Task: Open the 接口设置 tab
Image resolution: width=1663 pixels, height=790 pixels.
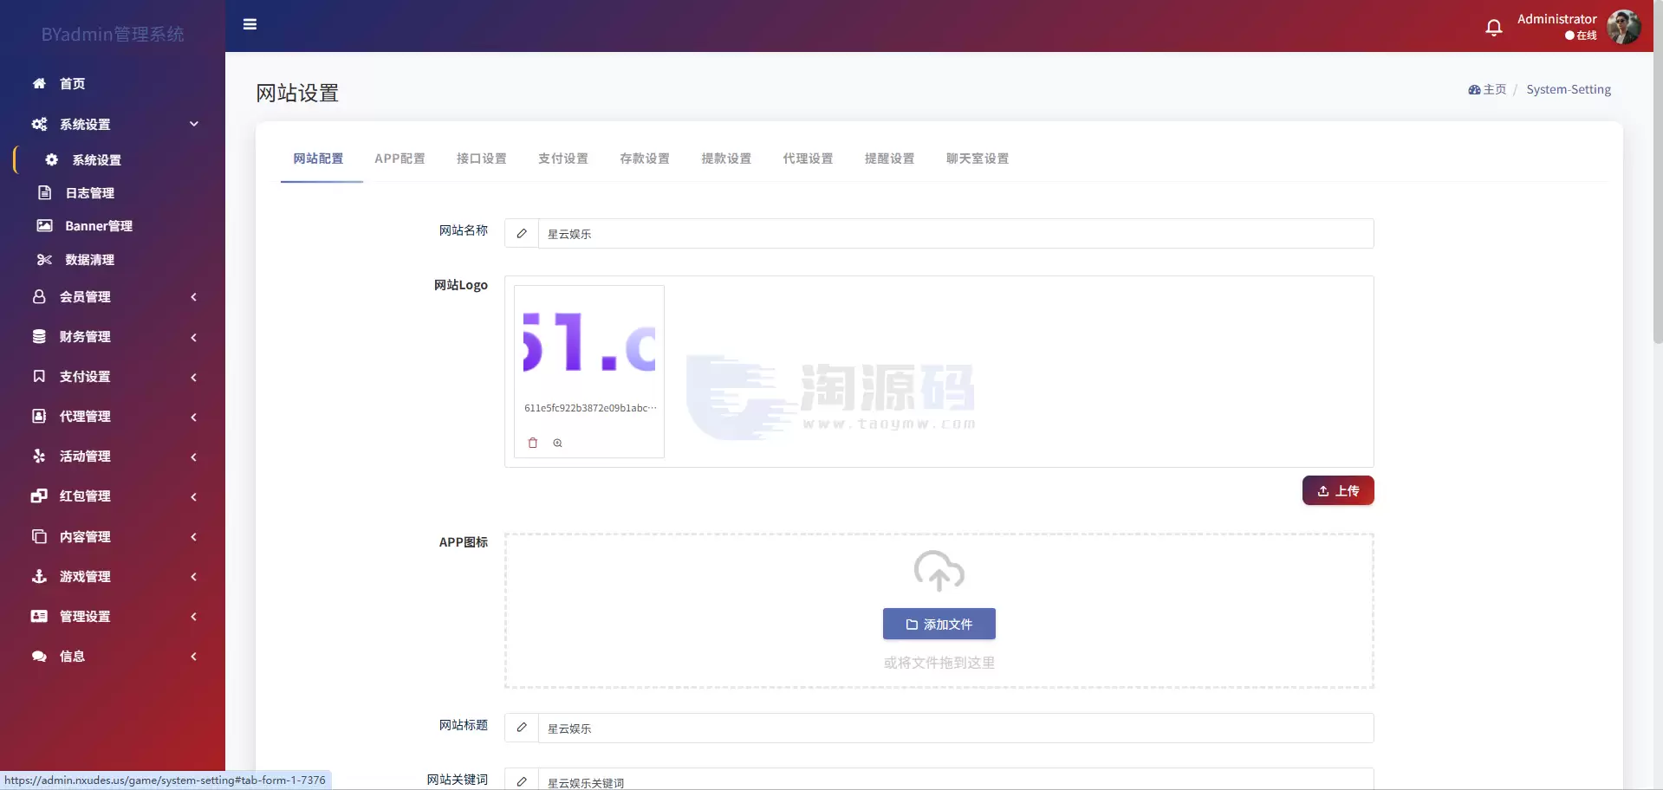Action: [x=481, y=159]
